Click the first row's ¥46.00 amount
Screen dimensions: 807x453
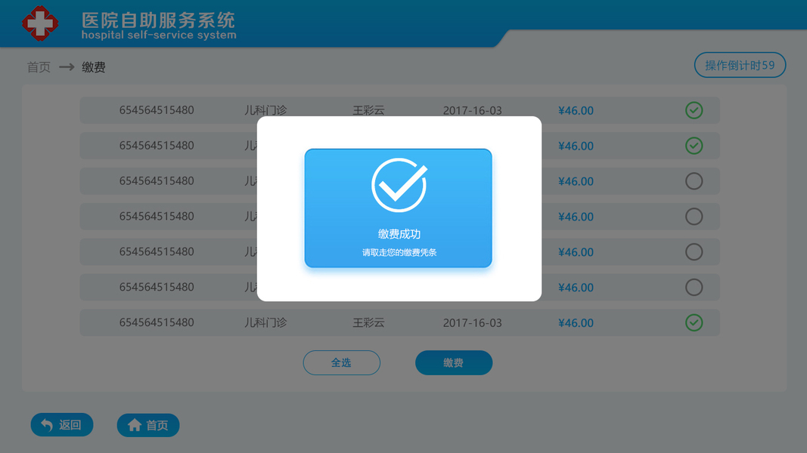(576, 110)
